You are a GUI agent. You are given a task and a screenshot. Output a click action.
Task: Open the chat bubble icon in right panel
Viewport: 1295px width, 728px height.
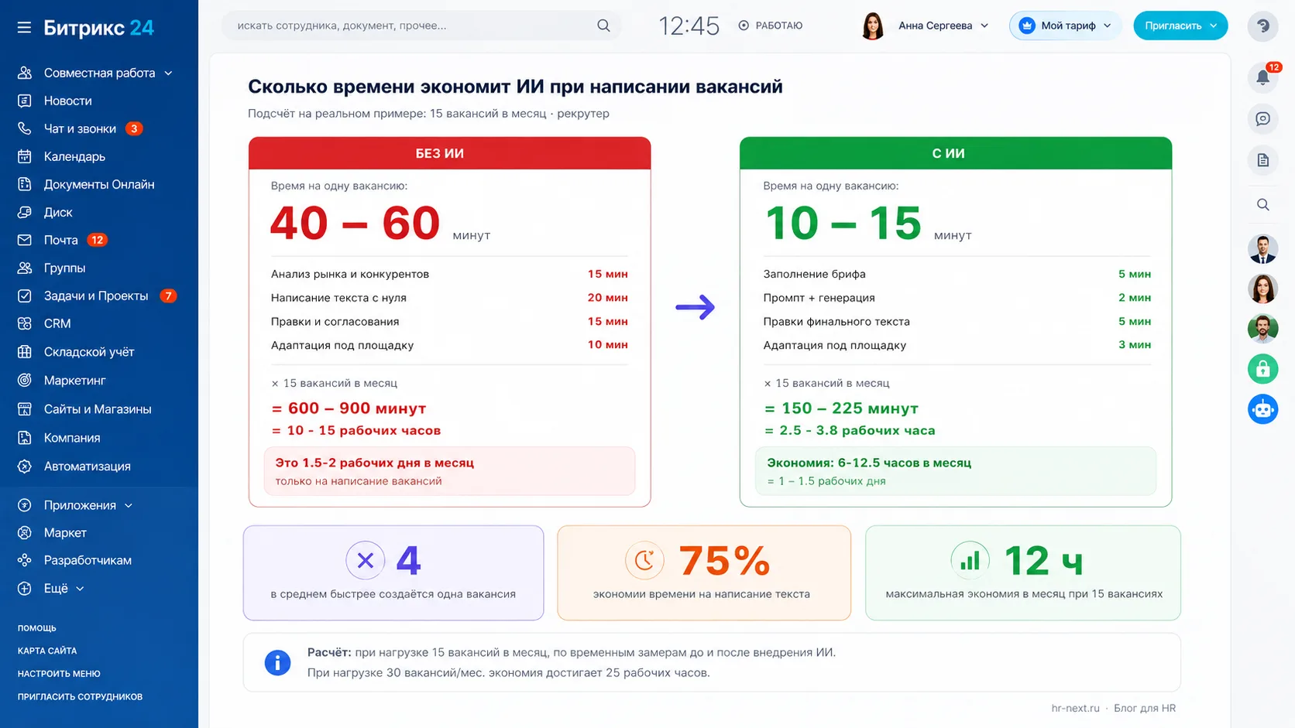coord(1263,119)
